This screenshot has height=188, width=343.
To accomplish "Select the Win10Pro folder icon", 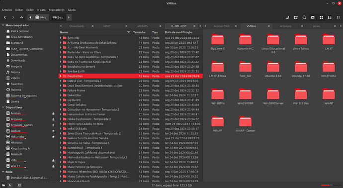I will tap(217, 94).
